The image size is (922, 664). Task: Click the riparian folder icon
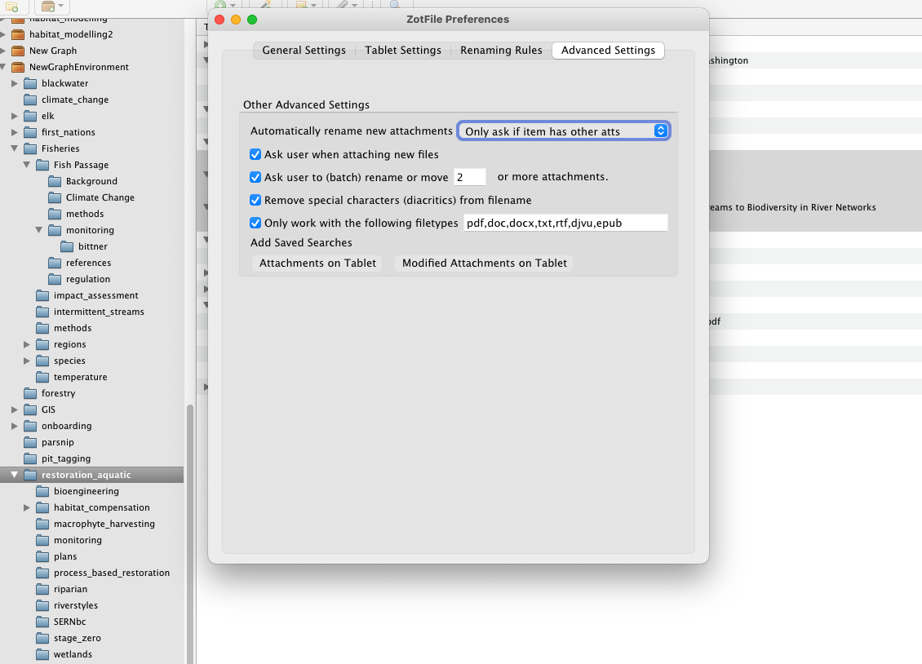click(x=42, y=590)
